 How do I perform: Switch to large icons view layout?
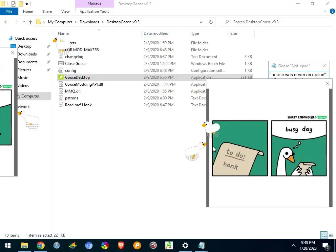click(x=331, y=235)
